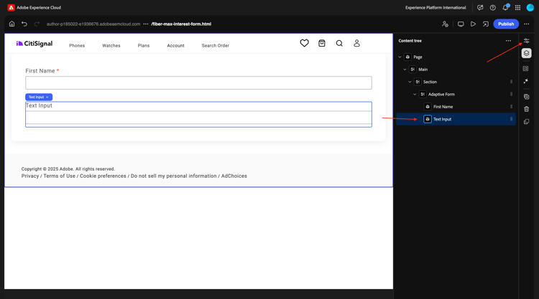Open the URL ellipsis menu
Image resolution: width=539 pixels, height=299 pixels.
146,24
